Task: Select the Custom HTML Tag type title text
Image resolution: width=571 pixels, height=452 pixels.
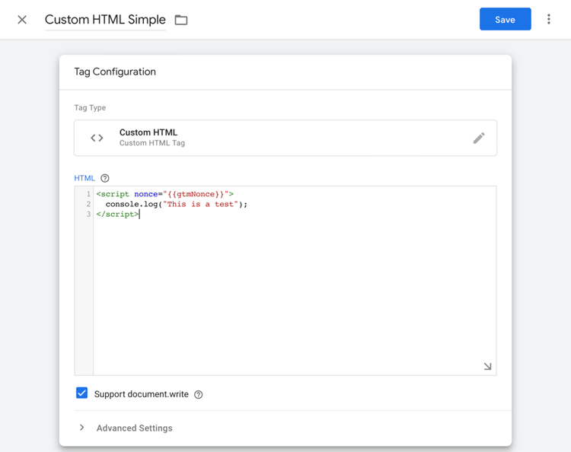Action: click(x=148, y=132)
